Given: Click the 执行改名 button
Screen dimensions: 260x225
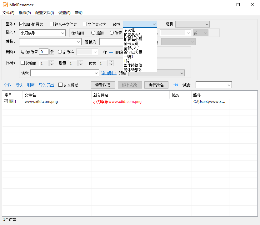Looking at the screenshot, I should [156, 85].
